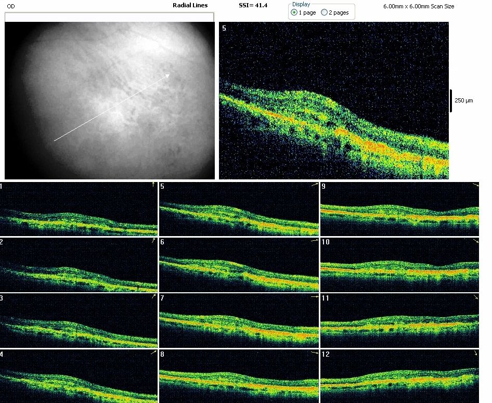Click yellow direction arrow in scan 7 corner

(314, 296)
